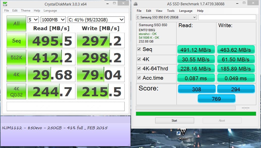Open the Theme menu in CrystalDiskMark
Image resolution: width=261 pixels, height=148 pixels.
point(25,11)
